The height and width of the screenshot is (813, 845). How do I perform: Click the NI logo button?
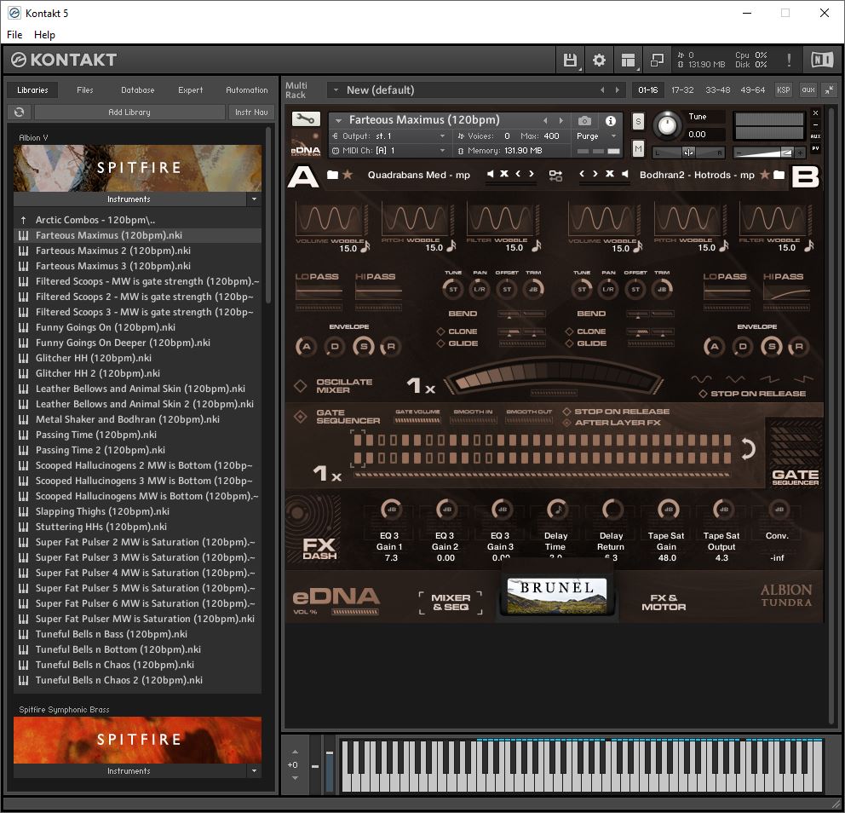pos(822,60)
